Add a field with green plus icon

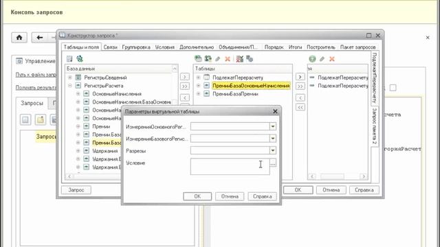pyautogui.click(x=312, y=59)
